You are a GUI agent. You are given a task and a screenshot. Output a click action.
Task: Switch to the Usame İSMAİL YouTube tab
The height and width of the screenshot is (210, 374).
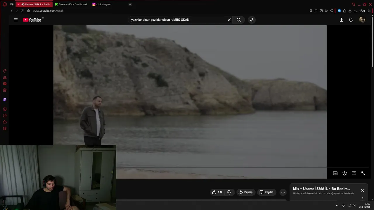click(34, 4)
